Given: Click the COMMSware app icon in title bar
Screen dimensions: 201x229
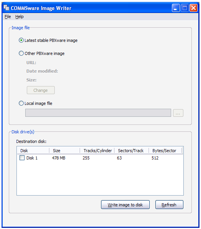Looking at the screenshot, I should [6, 8].
